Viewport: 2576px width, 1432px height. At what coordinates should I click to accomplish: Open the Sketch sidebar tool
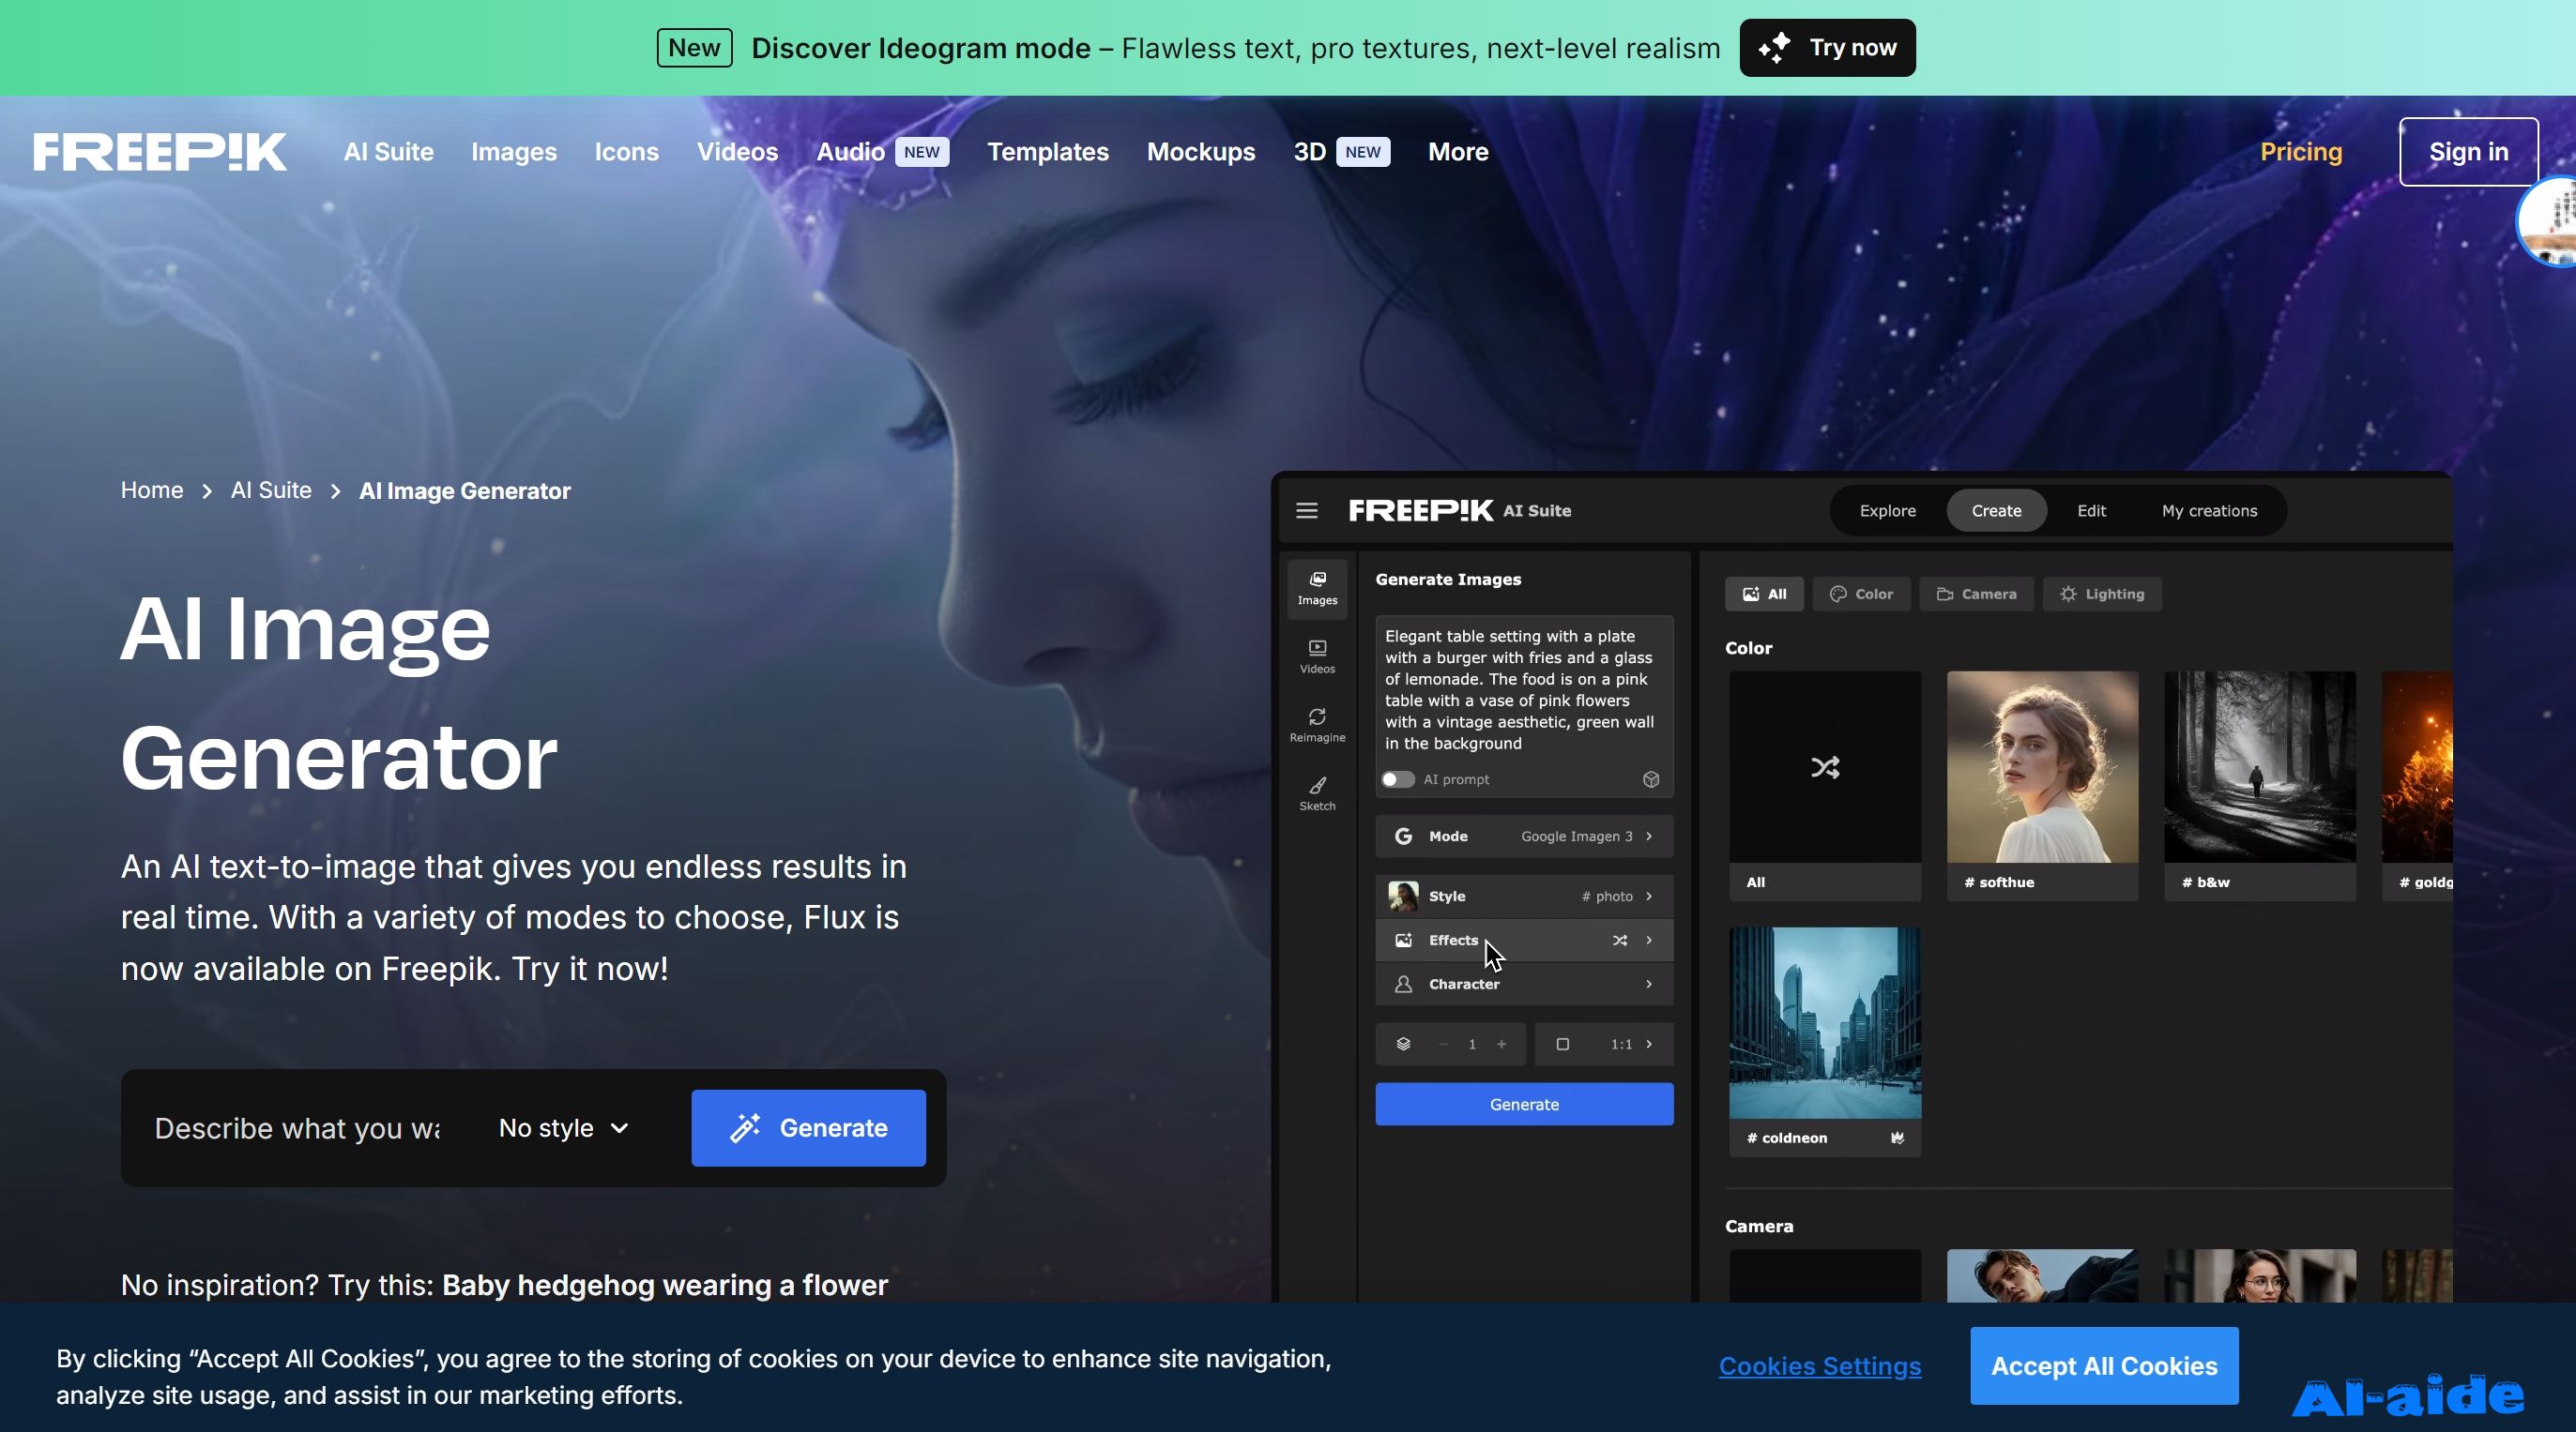tap(1317, 793)
